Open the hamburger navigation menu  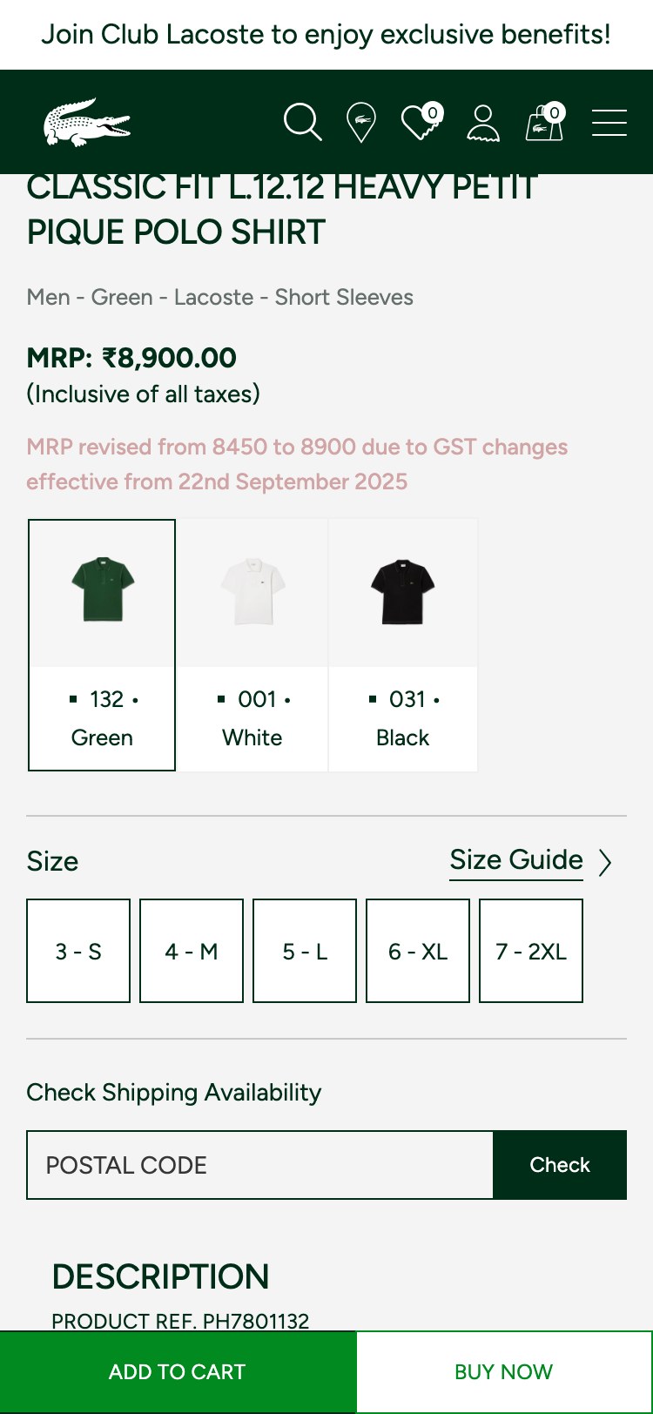[x=609, y=123]
